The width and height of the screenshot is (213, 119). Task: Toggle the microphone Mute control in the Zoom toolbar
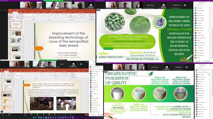[3, 115]
